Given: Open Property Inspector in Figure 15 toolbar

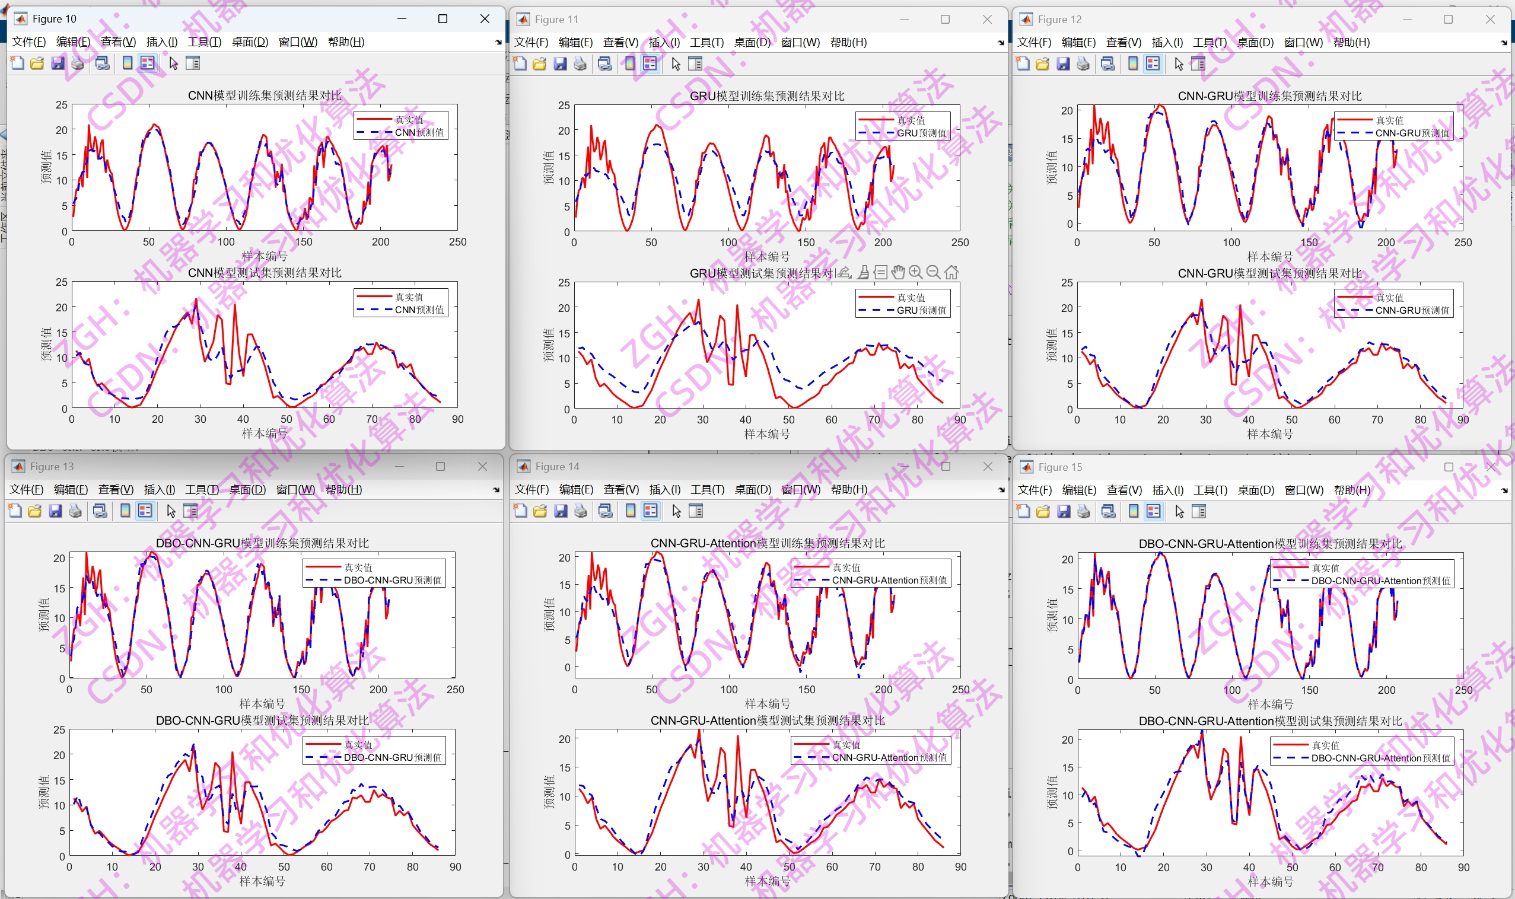Looking at the screenshot, I should pyautogui.click(x=1199, y=511).
